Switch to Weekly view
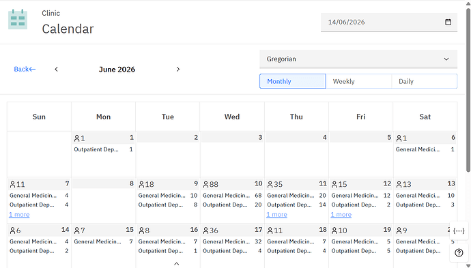Image resolution: width=471 pixels, height=268 pixels. 358,81
